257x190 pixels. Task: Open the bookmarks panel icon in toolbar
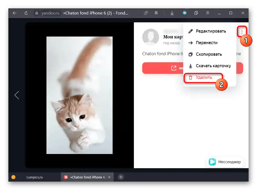(x=196, y=13)
